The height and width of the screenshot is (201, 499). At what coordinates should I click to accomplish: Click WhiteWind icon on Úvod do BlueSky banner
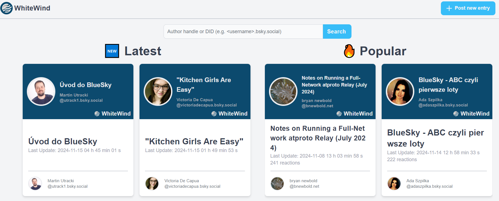(97, 114)
